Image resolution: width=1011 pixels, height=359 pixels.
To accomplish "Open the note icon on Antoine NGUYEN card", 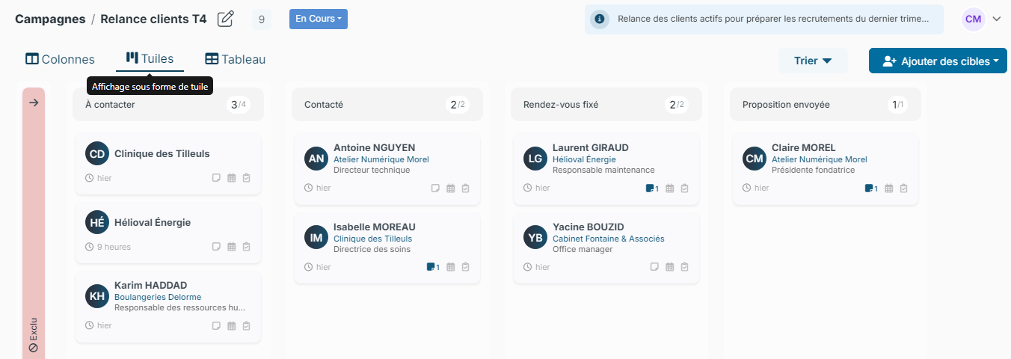I will point(435,188).
